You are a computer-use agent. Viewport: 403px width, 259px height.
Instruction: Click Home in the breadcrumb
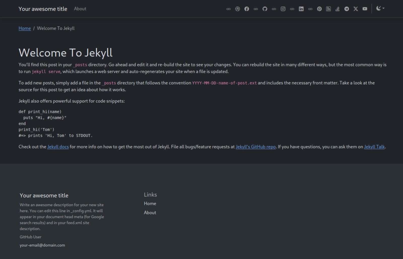[x=24, y=28]
